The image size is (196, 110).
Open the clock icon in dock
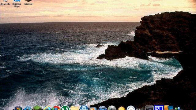(x=131, y=108)
